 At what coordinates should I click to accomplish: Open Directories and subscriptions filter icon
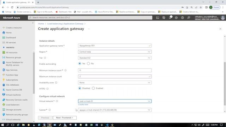tap(164, 18)
